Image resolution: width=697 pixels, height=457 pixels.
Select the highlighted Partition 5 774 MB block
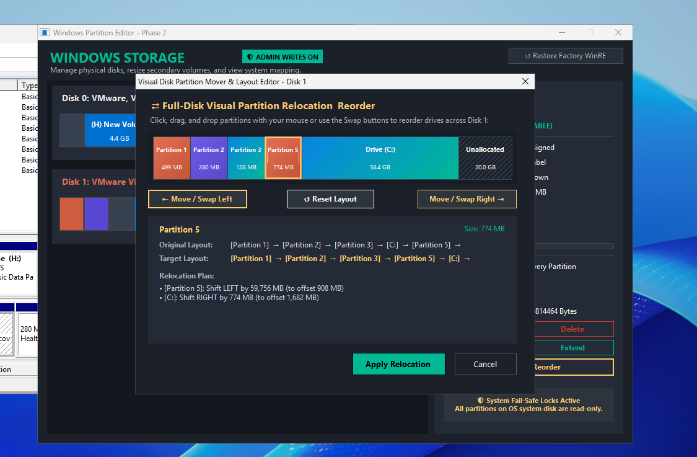(283, 158)
